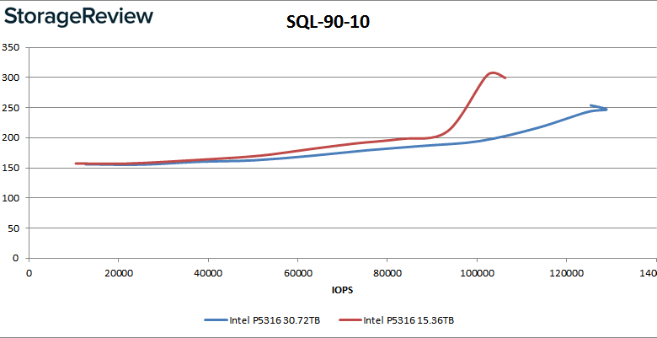Image resolution: width=657 pixels, height=338 pixels.
Task: Click the 150 y-axis label
Action: tap(10, 168)
